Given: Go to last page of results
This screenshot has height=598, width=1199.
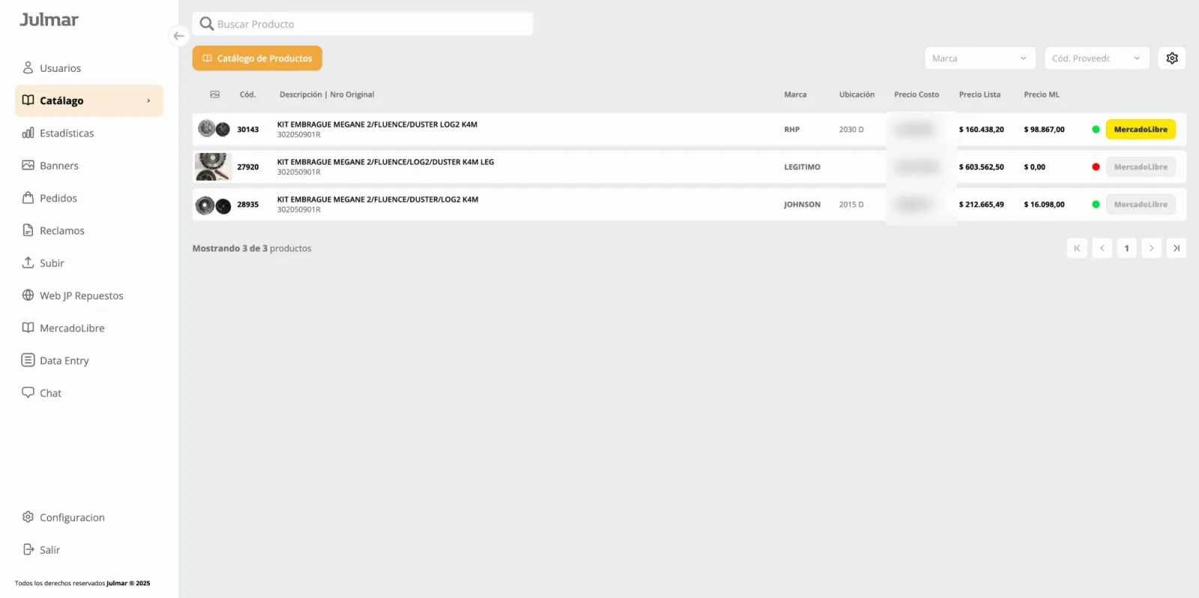Looking at the screenshot, I should (x=1177, y=248).
